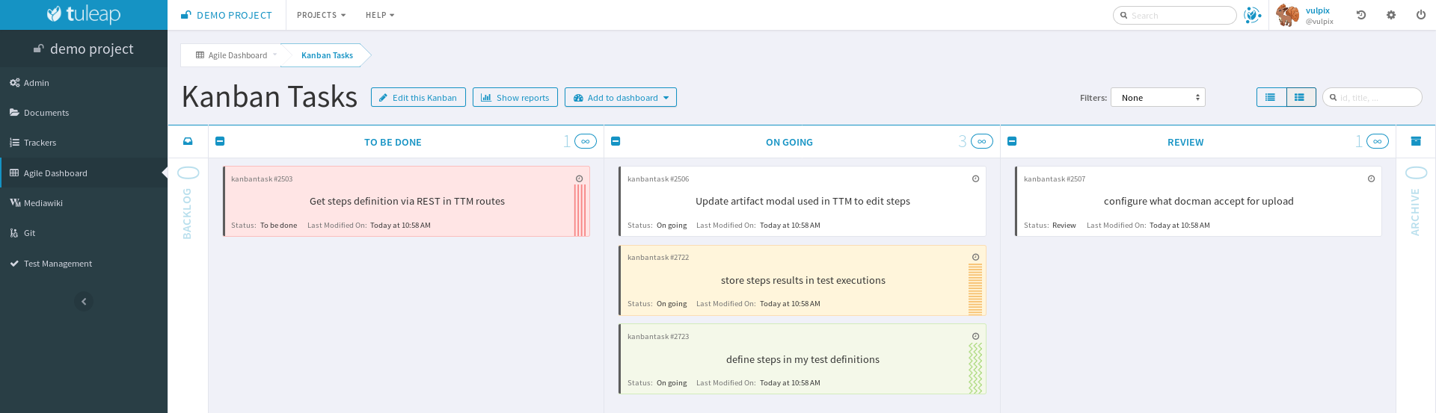Click green zigzag marker on card #2723
This screenshot has height=413, width=1436.
(975, 368)
